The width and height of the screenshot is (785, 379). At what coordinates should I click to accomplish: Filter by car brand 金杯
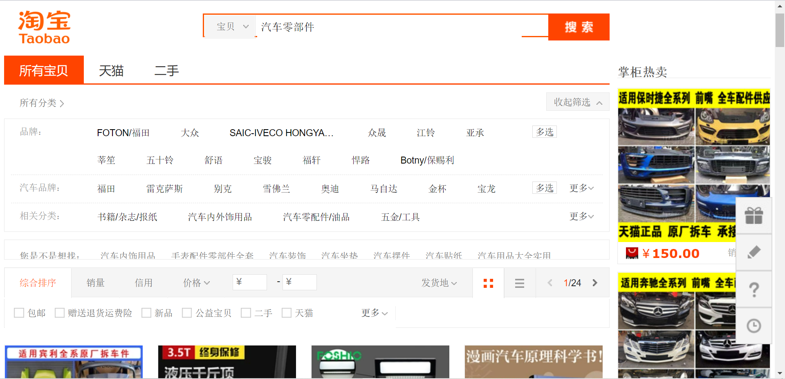[x=437, y=189]
